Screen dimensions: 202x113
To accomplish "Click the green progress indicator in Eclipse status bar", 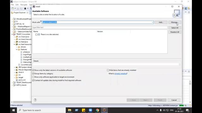I will pyautogui.click(x=181, y=105).
